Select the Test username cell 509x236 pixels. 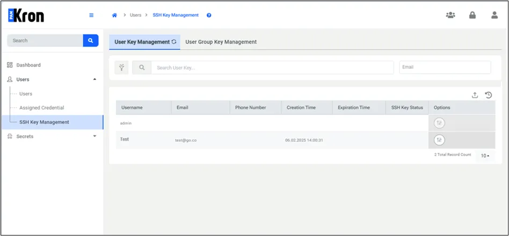125,139
